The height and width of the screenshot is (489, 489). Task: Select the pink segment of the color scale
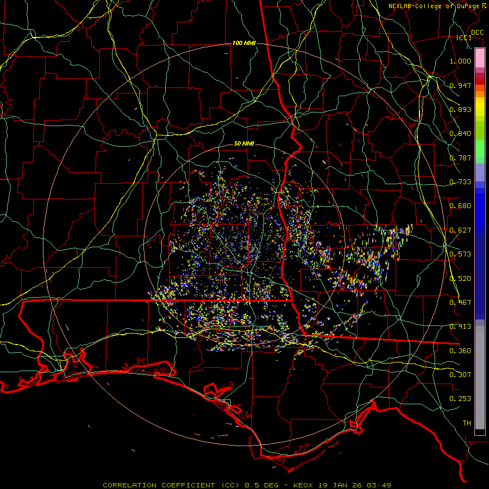(480, 58)
